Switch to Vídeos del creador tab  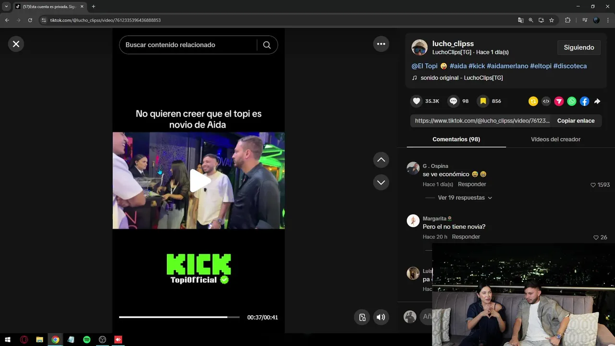pos(555,139)
